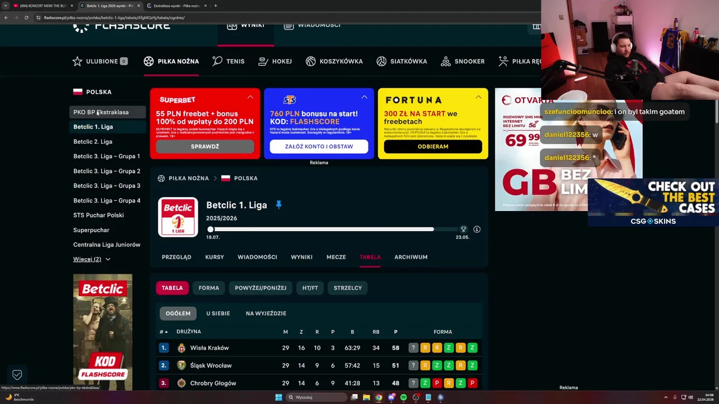Screen dimensions: 719x404
Task: Switch to Ekstraklasa wyniki browser tab
Action: tap(176, 6)
